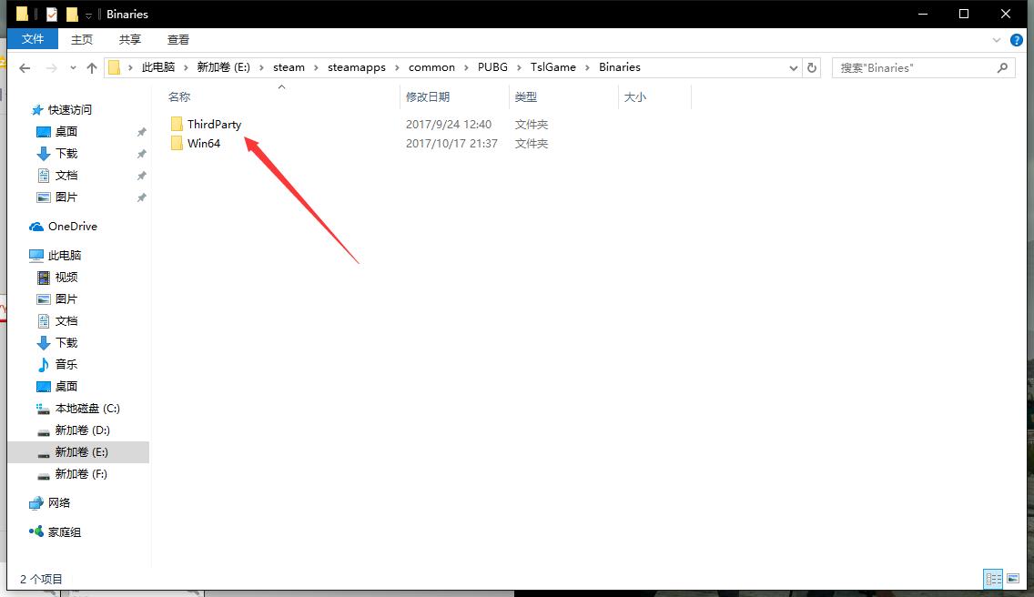The width and height of the screenshot is (1034, 597).
Task: Click TslGame in address breadcrumb
Action: 553,67
